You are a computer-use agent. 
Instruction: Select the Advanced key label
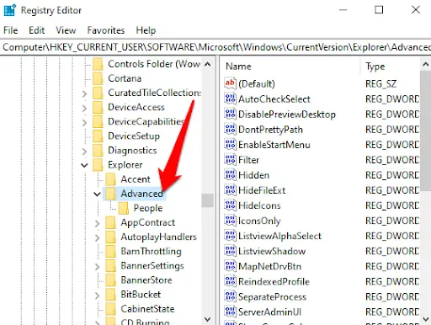click(141, 194)
